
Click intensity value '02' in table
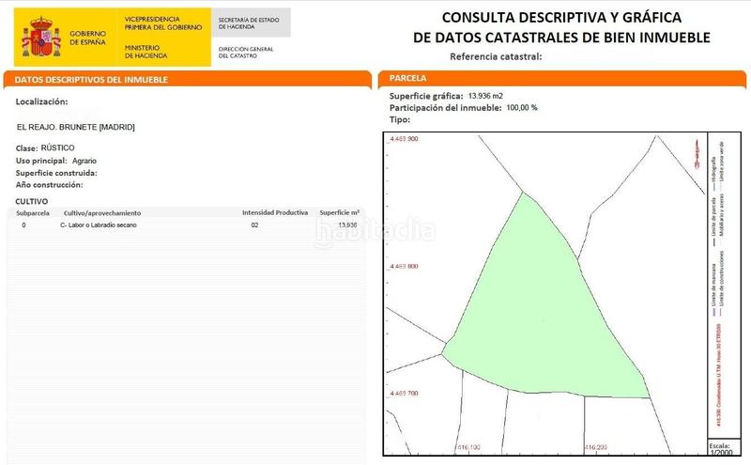coord(254,225)
